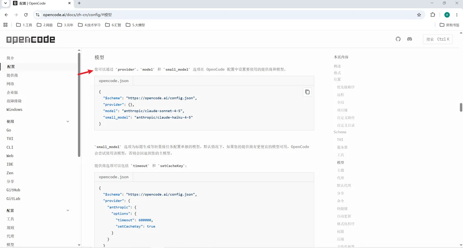Image resolution: width=463 pixels, height=248 pixels.
Task: View site information icon in address bar
Action: (x=37, y=15)
